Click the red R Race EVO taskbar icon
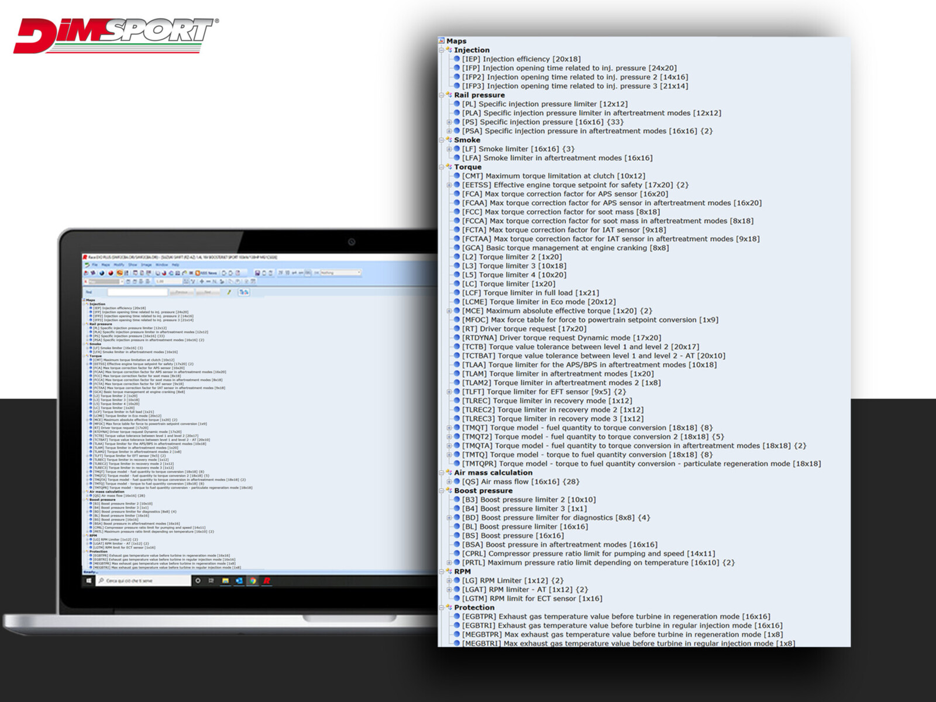The width and height of the screenshot is (936, 702). [267, 581]
